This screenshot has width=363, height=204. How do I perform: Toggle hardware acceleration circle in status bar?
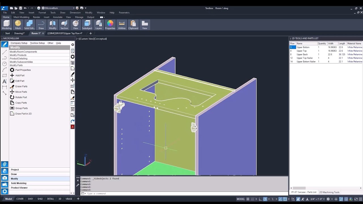346,199
